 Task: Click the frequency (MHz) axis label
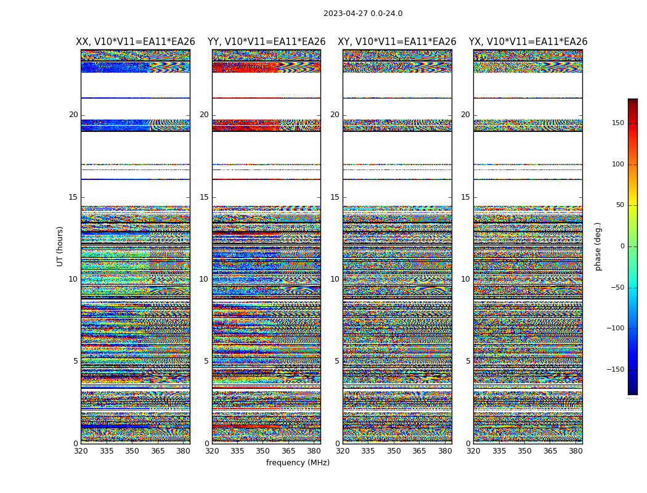[298, 462]
